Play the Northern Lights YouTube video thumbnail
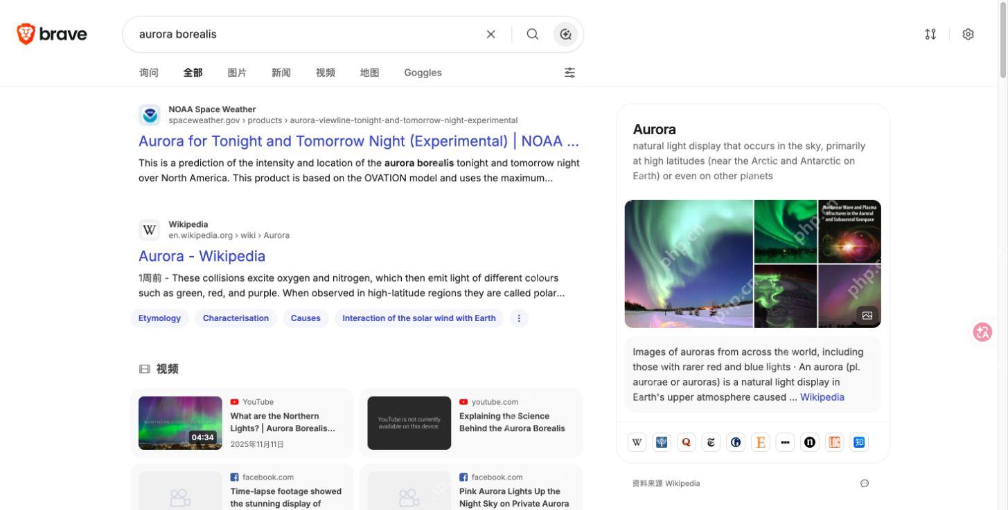The width and height of the screenshot is (1008, 510). click(x=180, y=423)
